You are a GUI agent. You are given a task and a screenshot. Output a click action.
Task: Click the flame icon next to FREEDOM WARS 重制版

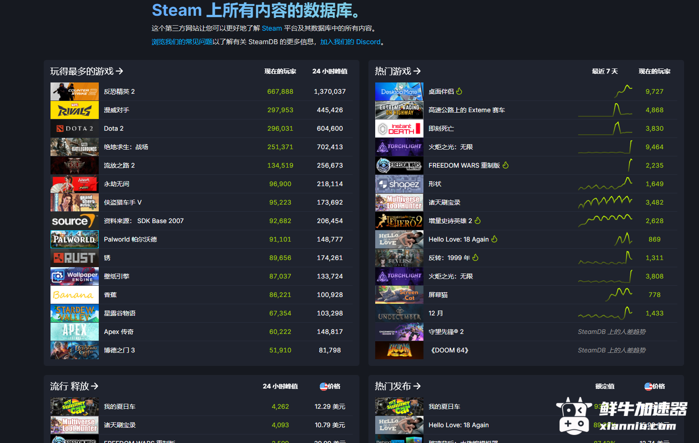(x=506, y=165)
